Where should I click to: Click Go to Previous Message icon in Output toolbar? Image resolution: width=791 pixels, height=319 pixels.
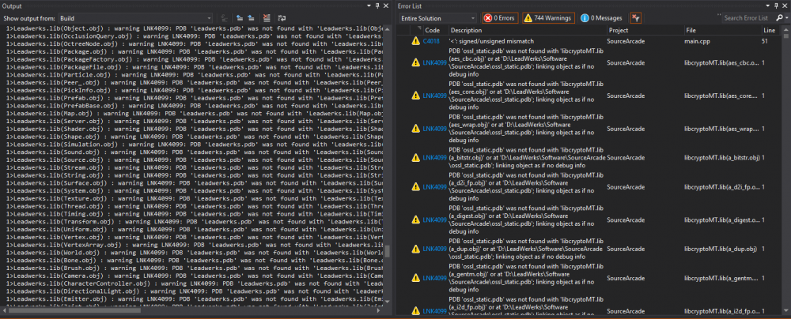(238, 17)
